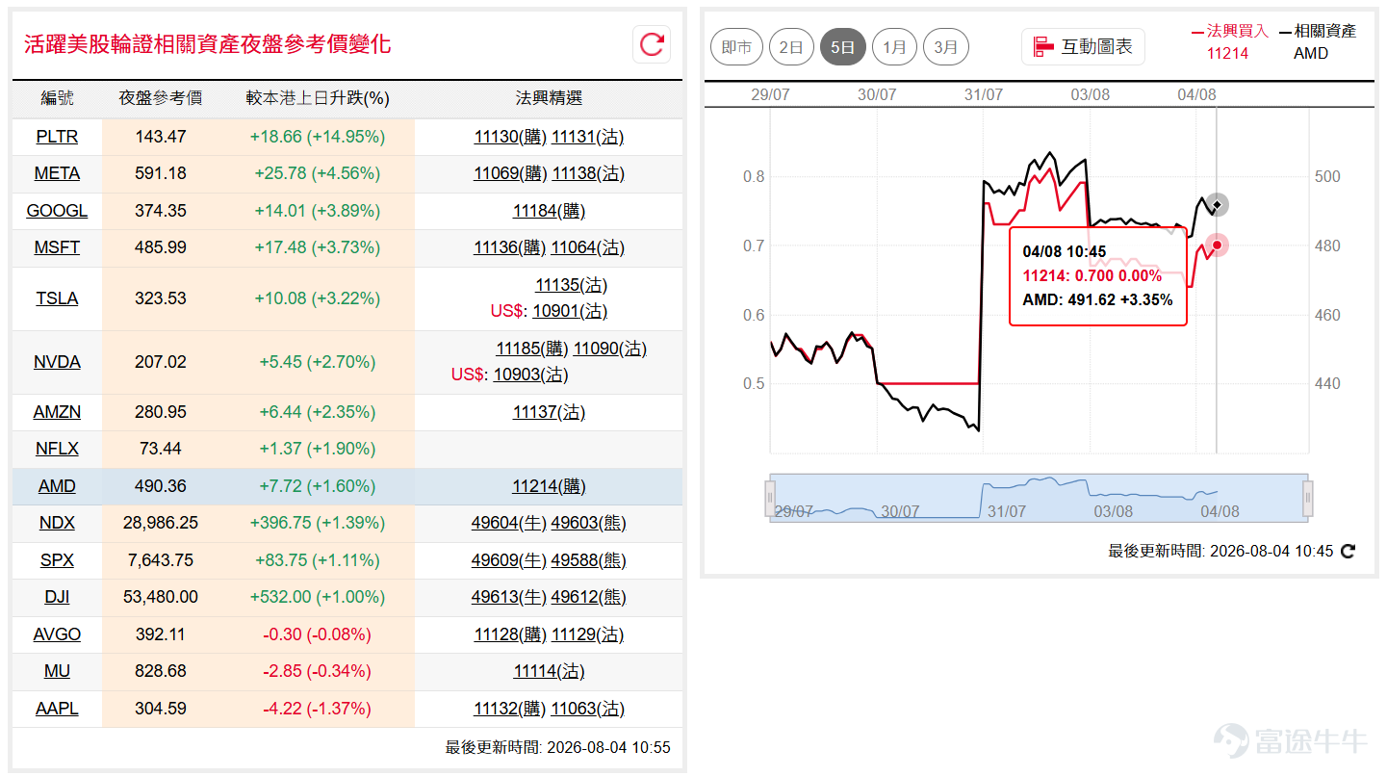The height and width of the screenshot is (776, 1387).
Task: Click the 較本港上日升跌(%) column header
Action: click(318, 98)
